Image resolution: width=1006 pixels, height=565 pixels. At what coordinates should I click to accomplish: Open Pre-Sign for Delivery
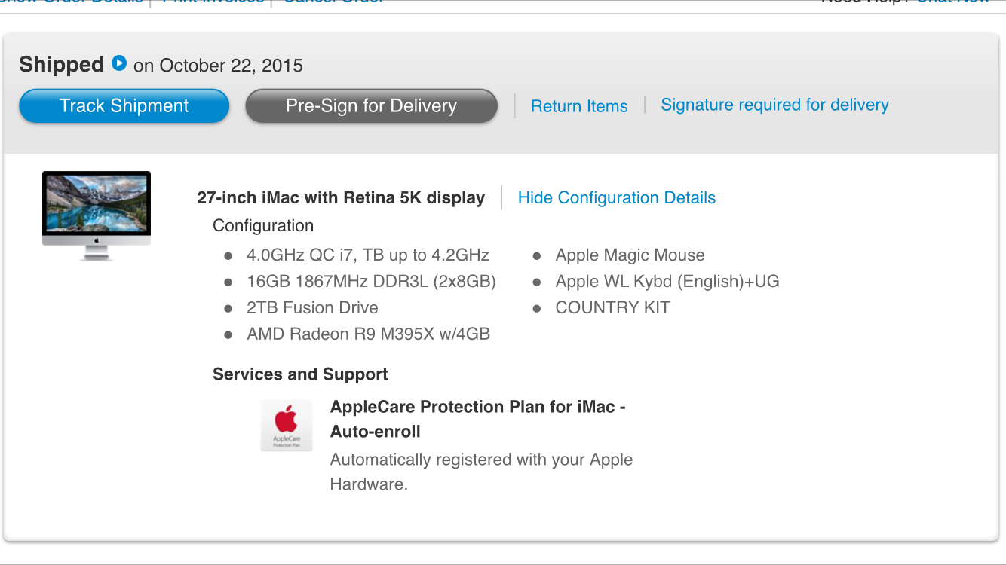coord(371,106)
